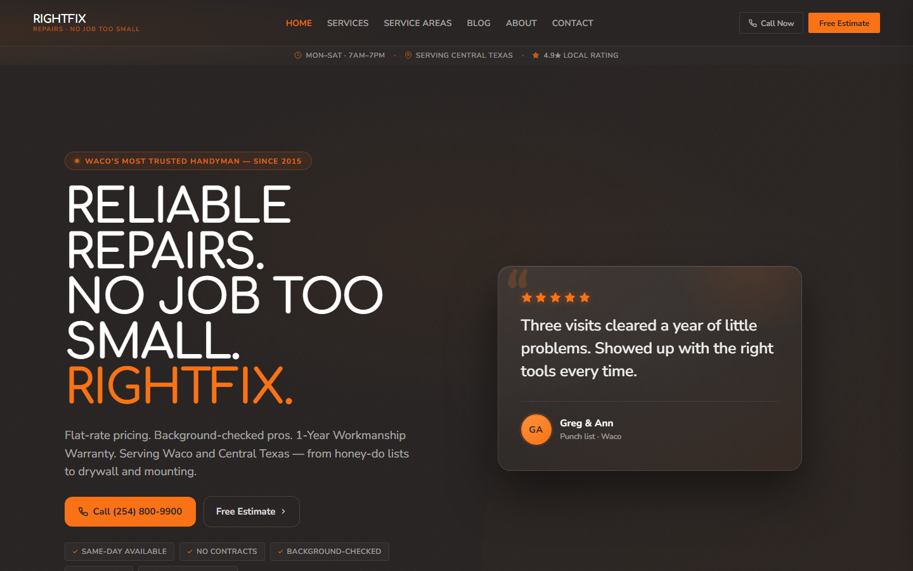This screenshot has width=913, height=571.
Task: Open the Contact navigation link
Action: 573,23
